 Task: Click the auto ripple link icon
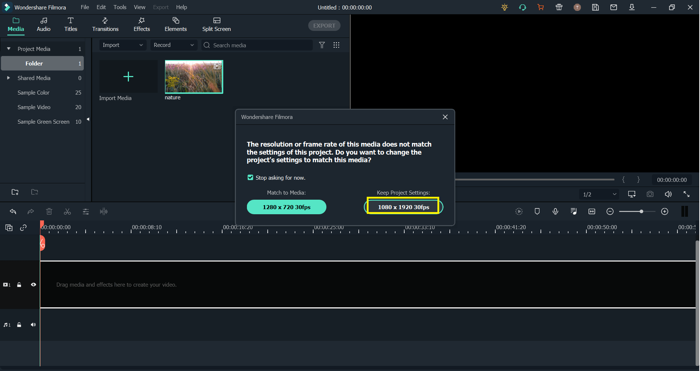click(23, 228)
